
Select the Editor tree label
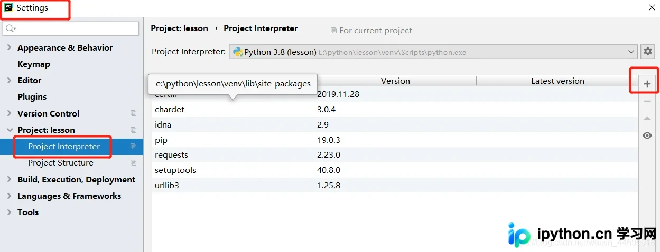click(x=29, y=80)
